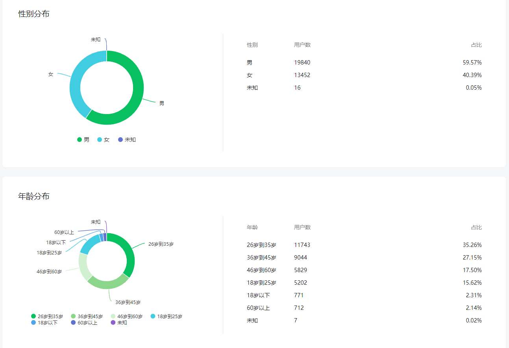
Task: Select the 性别分布 section title
Action: pyautogui.click(x=34, y=14)
